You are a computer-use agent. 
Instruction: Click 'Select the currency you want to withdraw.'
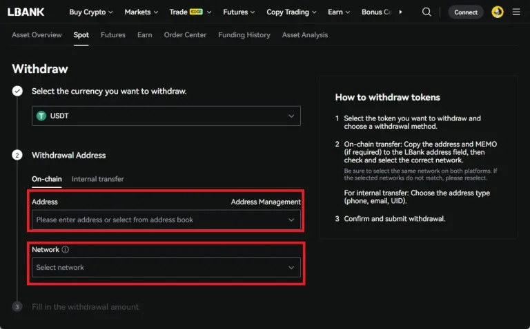point(109,92)
